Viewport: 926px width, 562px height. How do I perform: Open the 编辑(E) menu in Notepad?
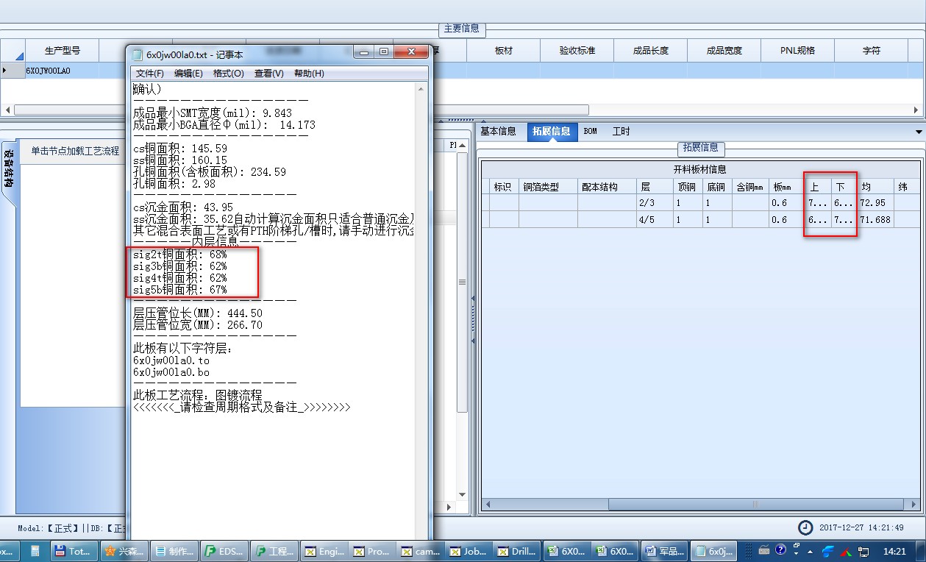pos(188,74)
